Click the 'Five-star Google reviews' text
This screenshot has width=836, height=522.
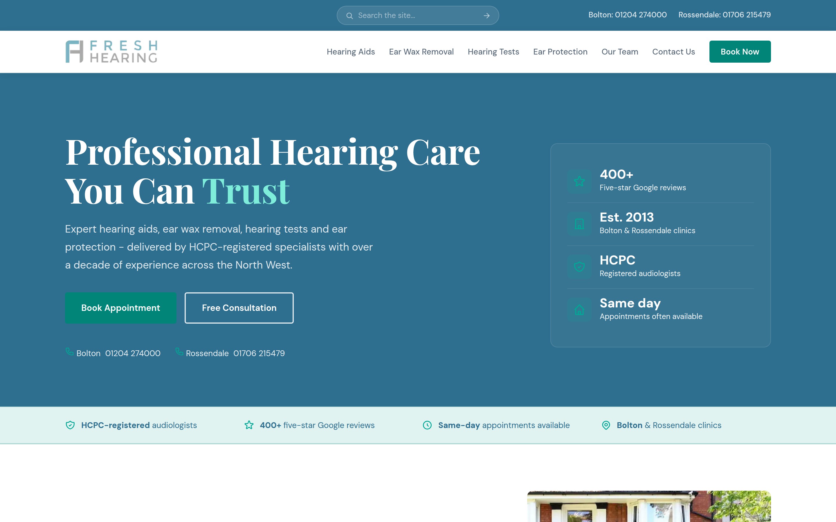coord(643,187)
